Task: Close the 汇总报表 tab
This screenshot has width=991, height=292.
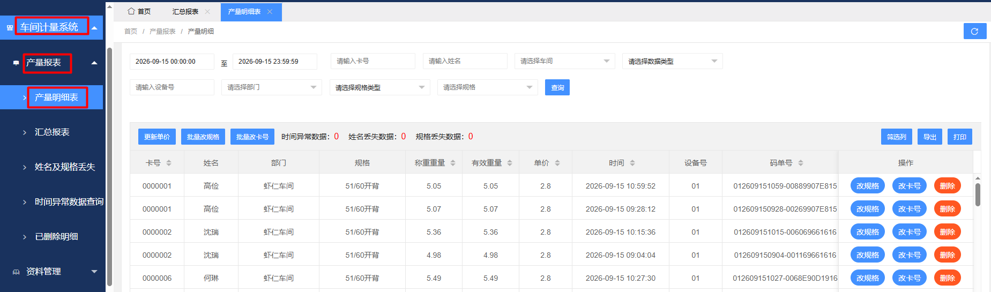Action: (207, 11)
